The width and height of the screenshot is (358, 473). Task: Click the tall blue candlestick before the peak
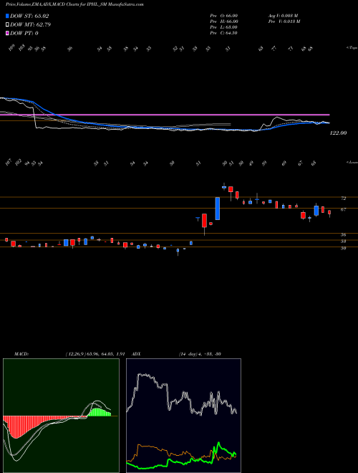(x=217, y=209)
